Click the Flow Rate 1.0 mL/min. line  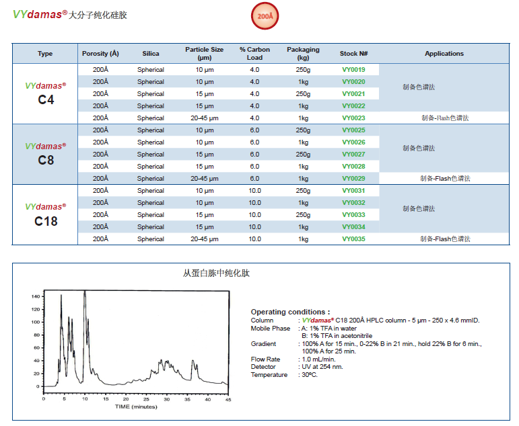(x=293, y=359)
